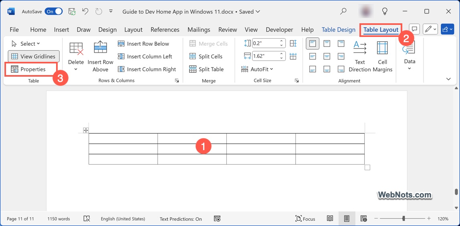Click Text Direction
Viewport: 460px width, 226px height.
click(360, 57)
